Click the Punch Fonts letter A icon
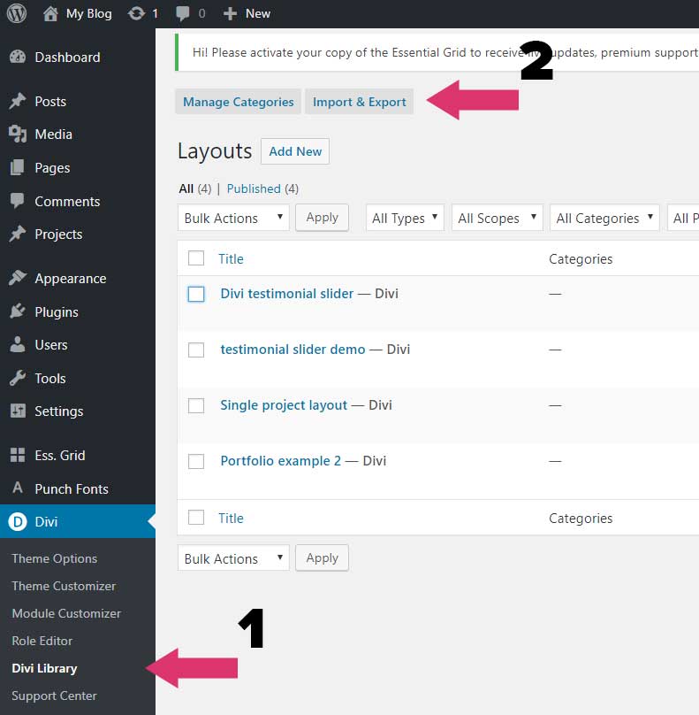 click(x=18, y=488)
